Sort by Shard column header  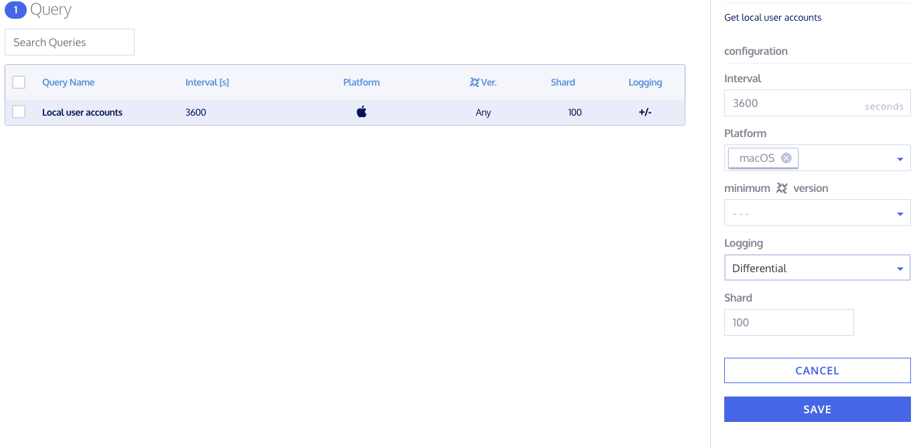[x=563, y=82]
